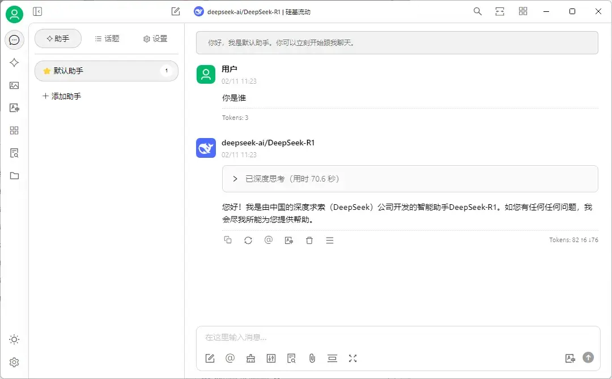This screenshot has height=379, width=612.
Task: Switch to the 话题 tab
Action: (x=107, y=38)
